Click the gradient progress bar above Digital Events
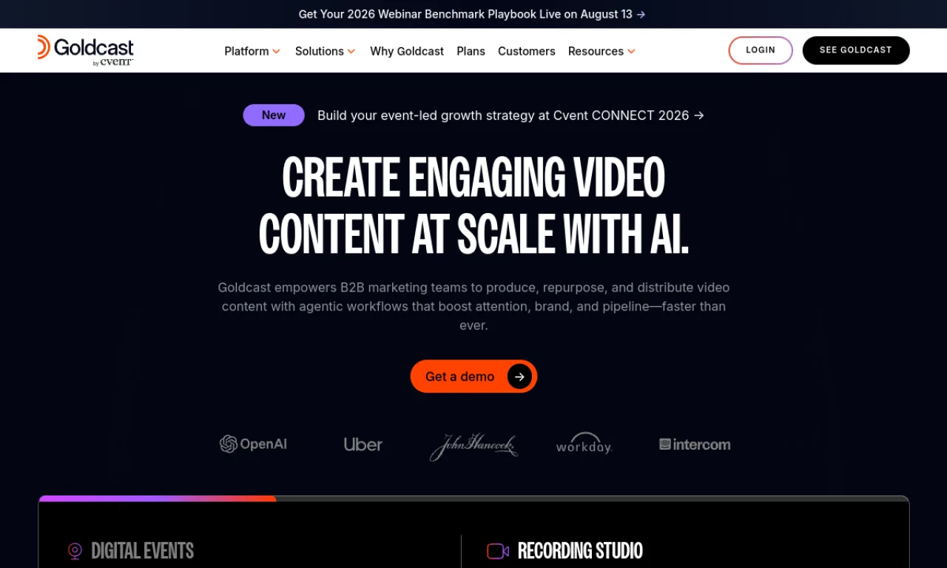 [x=158, y=498]
